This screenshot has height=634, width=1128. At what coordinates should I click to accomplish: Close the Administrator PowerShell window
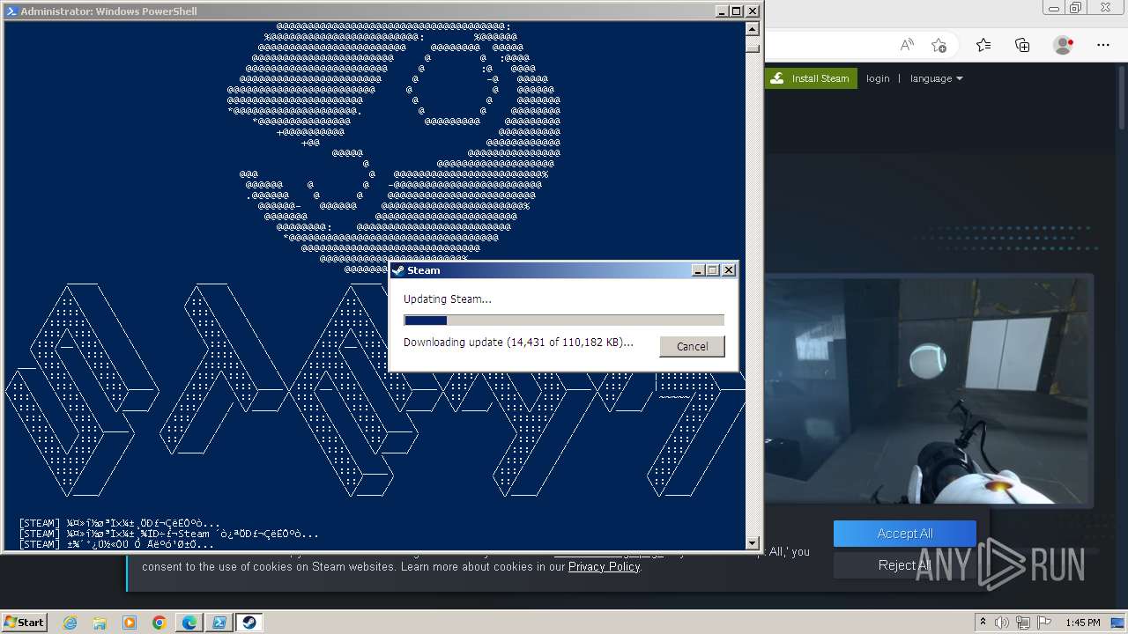pyautogui.click(x=753, y=11)
